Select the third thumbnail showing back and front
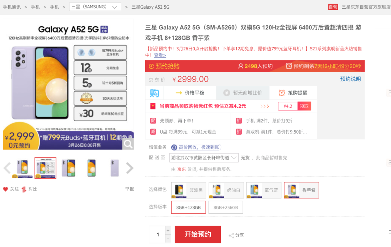Viewport: 391px width, 247px height. coord(68,168)
